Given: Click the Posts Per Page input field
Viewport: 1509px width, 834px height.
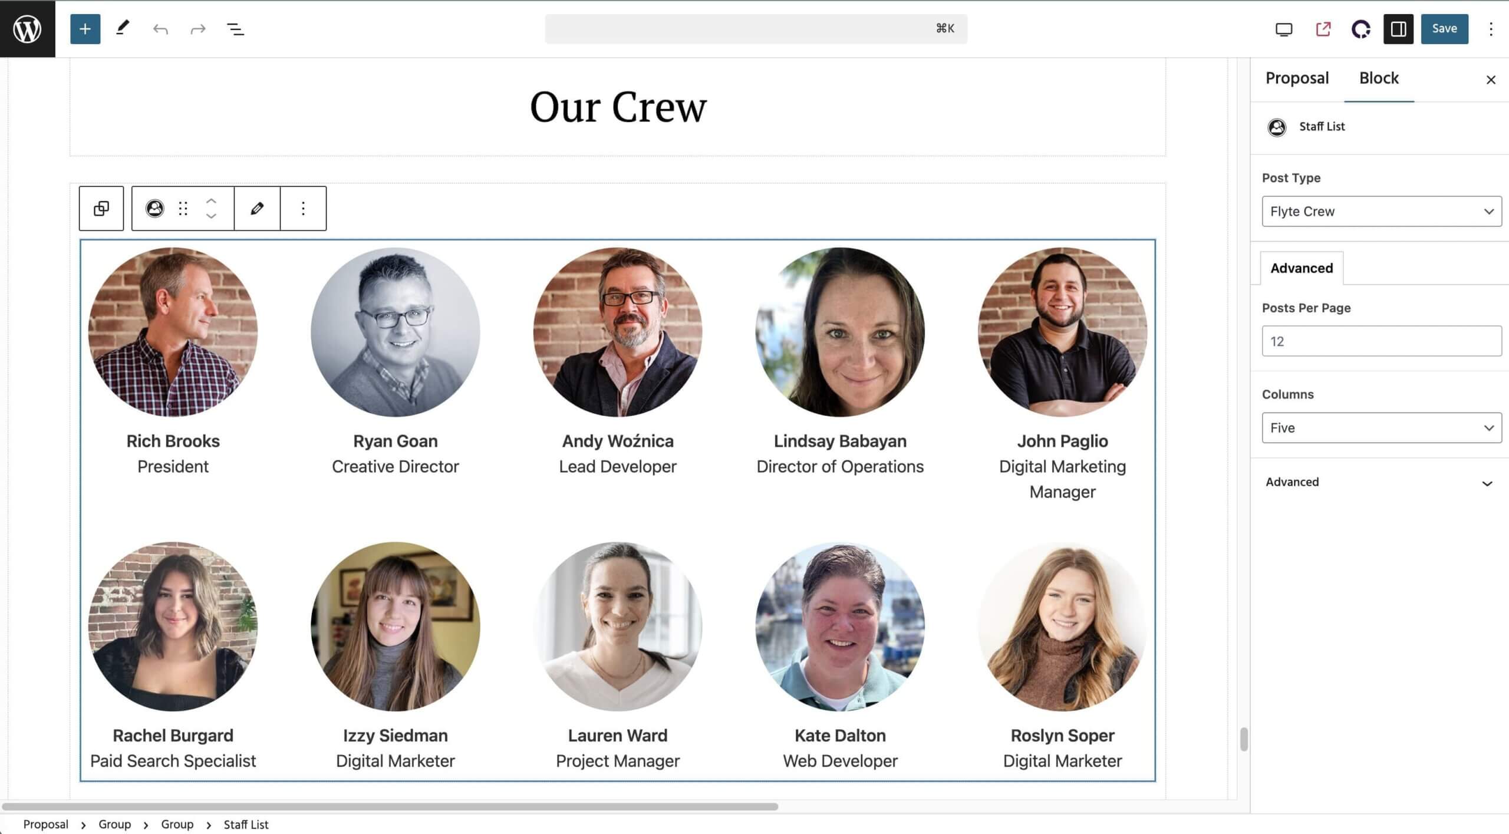Looking at the screenshot, I should 1381,341.
